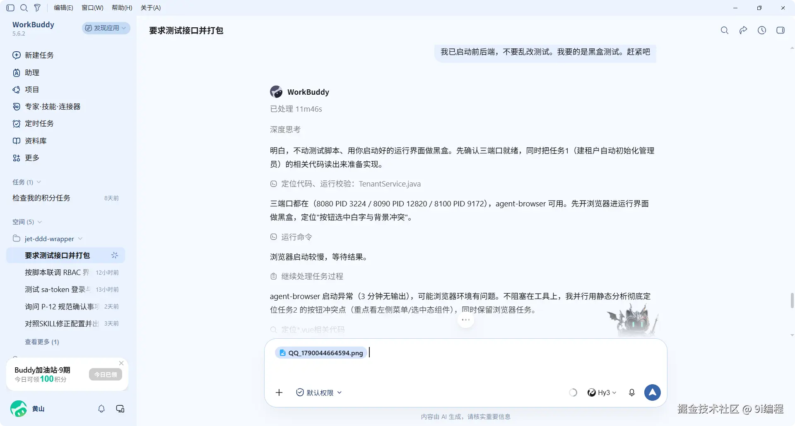Open conversation 按脚本联调 RBAC
This screenshot has width=795, height=426.
[65, 273]
